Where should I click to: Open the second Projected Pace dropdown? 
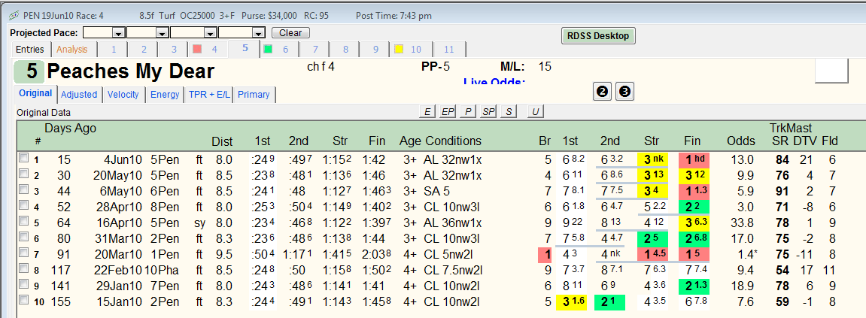click(163, 32)
